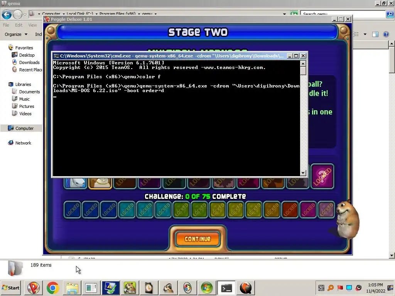
Task: Select the highlighted beaver character portrait
Action: coord(100,183)
